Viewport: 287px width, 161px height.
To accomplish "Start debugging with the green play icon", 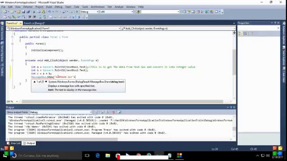I will 77,12.
